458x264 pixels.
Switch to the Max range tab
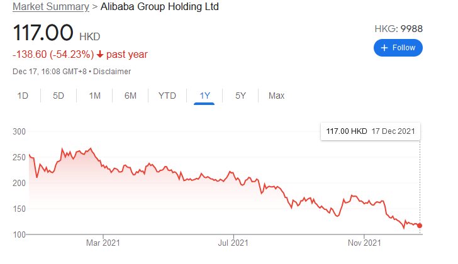276,96
